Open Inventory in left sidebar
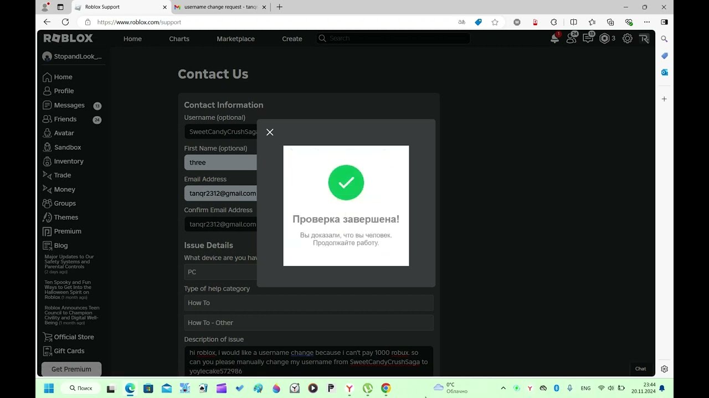The width and height of the screenshot is (709, 398). (x=63, y=161)
